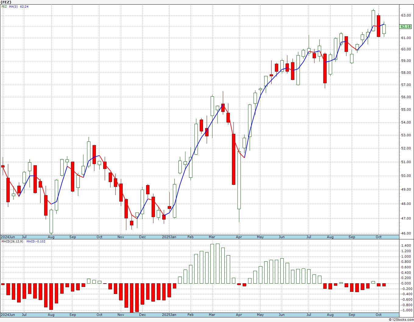The height and width of the screenshot is (322, 414).
Task: Select the 58.00 price axis label
Action: pos(405,73)
